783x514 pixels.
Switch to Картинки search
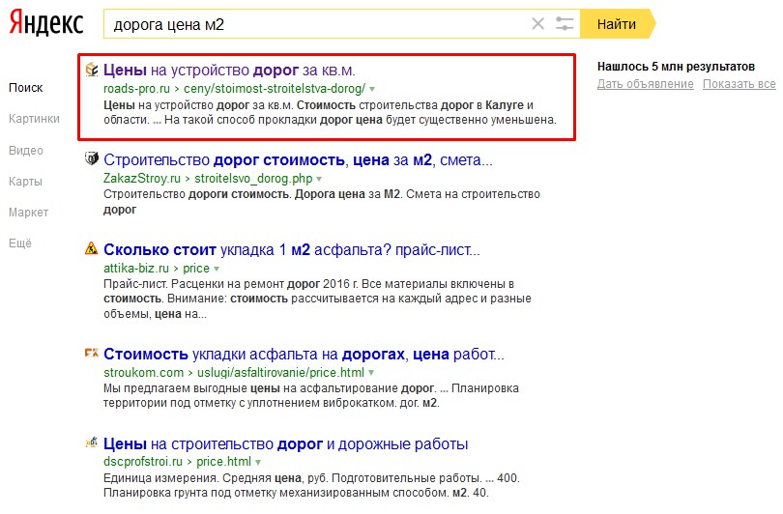[34, 119]
